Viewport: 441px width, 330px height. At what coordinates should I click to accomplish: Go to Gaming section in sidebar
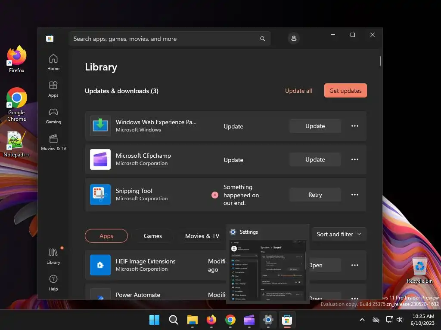click(x=53, y=116)
